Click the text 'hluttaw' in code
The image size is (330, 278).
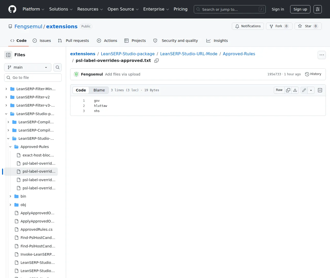point(100,106)
